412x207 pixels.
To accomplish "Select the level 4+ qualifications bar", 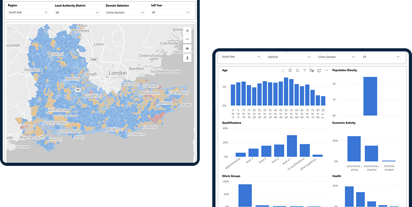I will 292,146.
